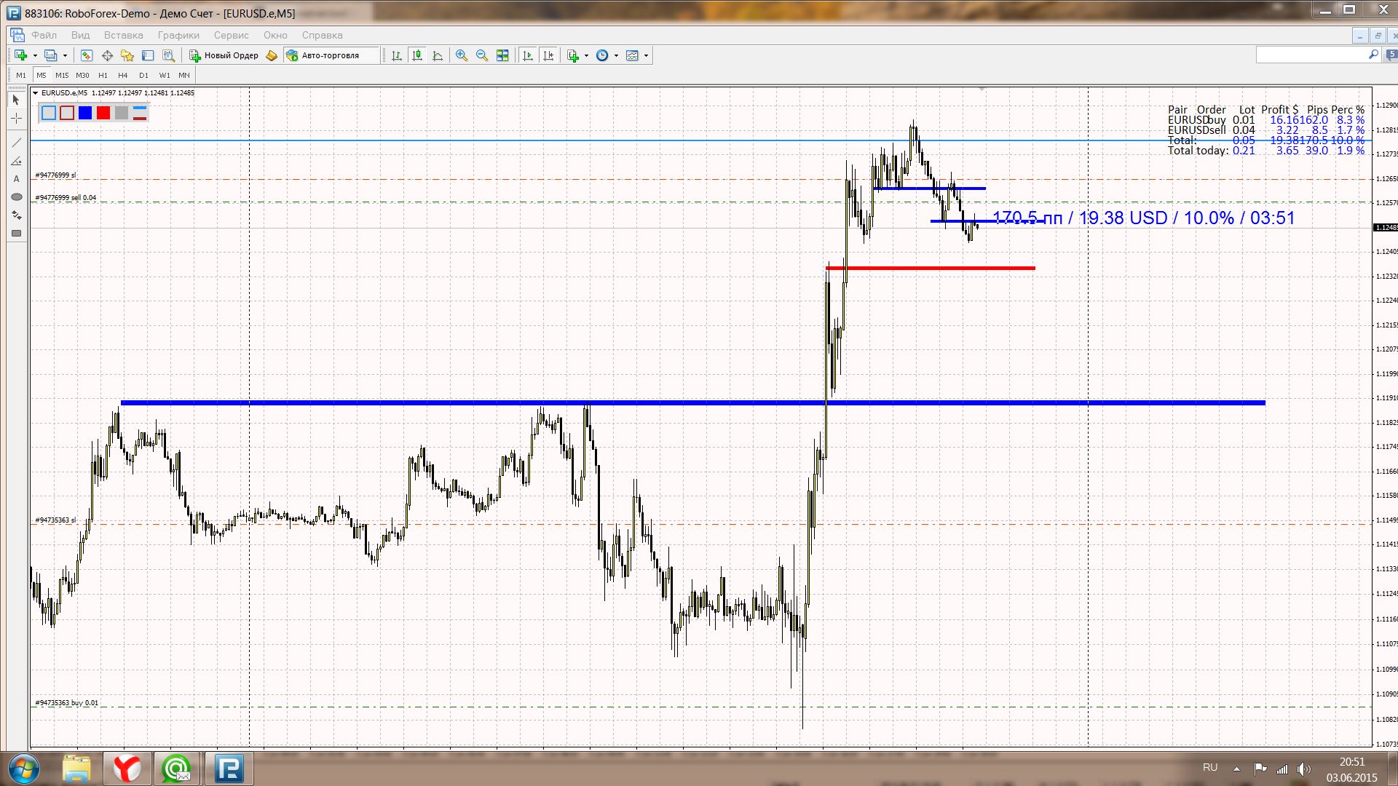Select the crosshair cursor tool
Viewport: 1398px width, 786px height.
pyautogui.click(x=16, y=118)
